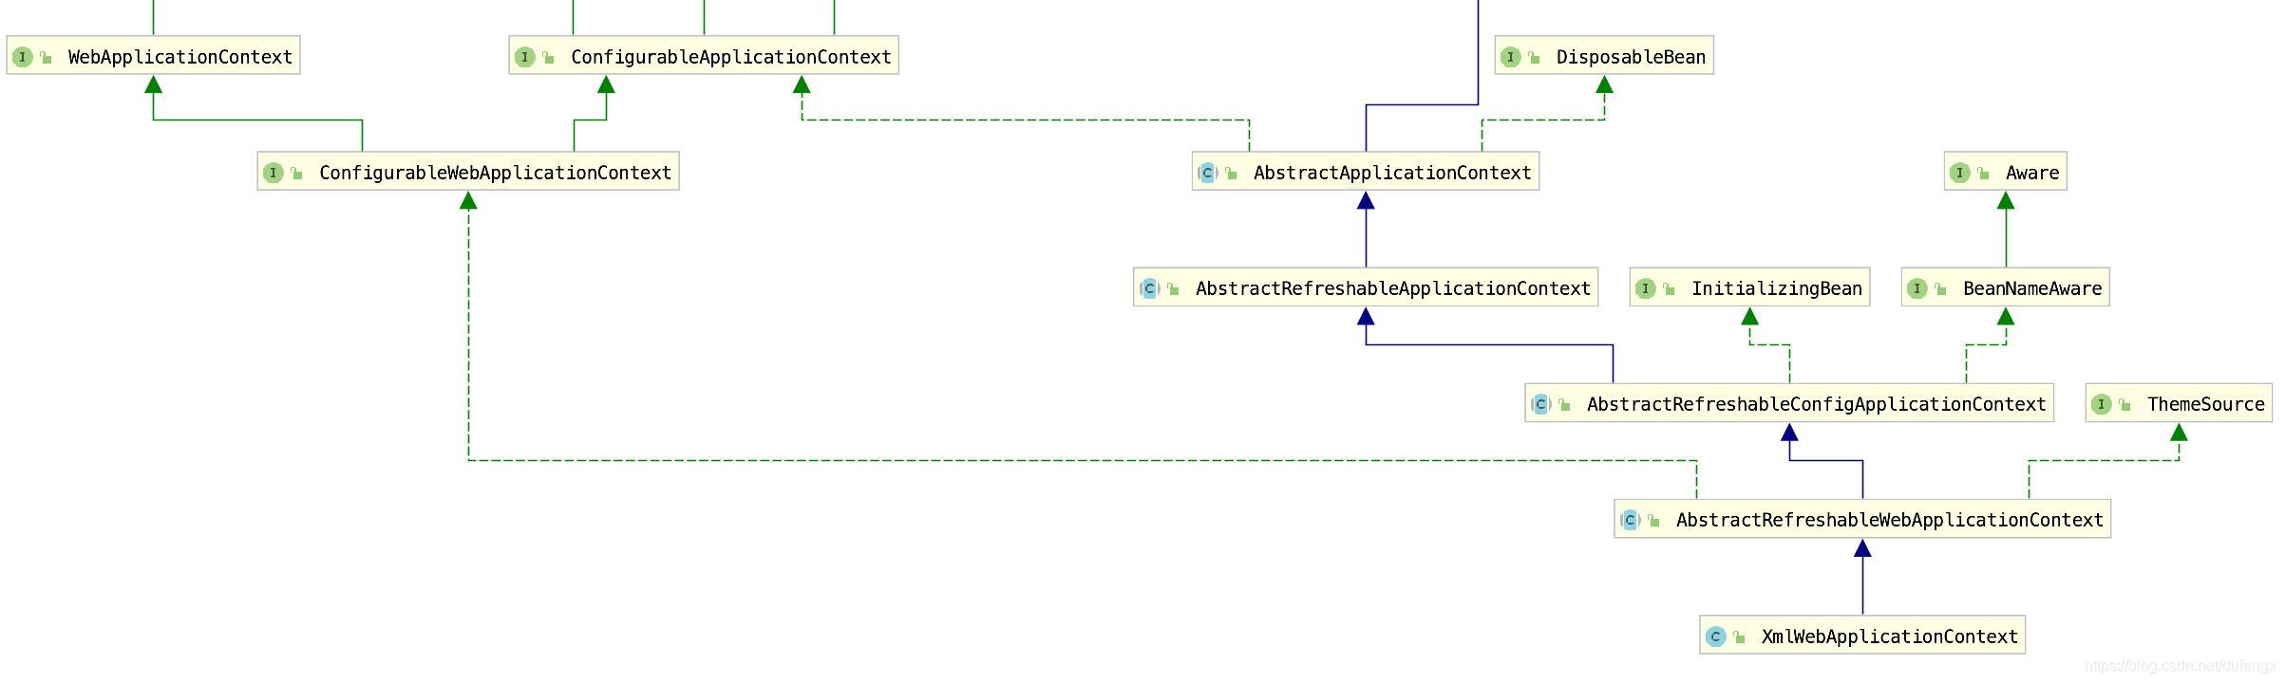This screenshot has height=683, width=2285.
Task: Select the XmlWebApplicationContext label
Action: point(1890,637)
